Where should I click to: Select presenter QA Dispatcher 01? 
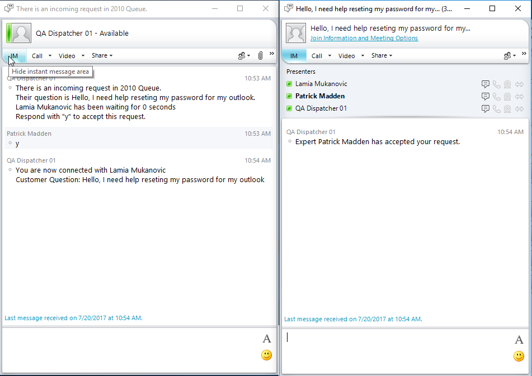click(321, 108)
